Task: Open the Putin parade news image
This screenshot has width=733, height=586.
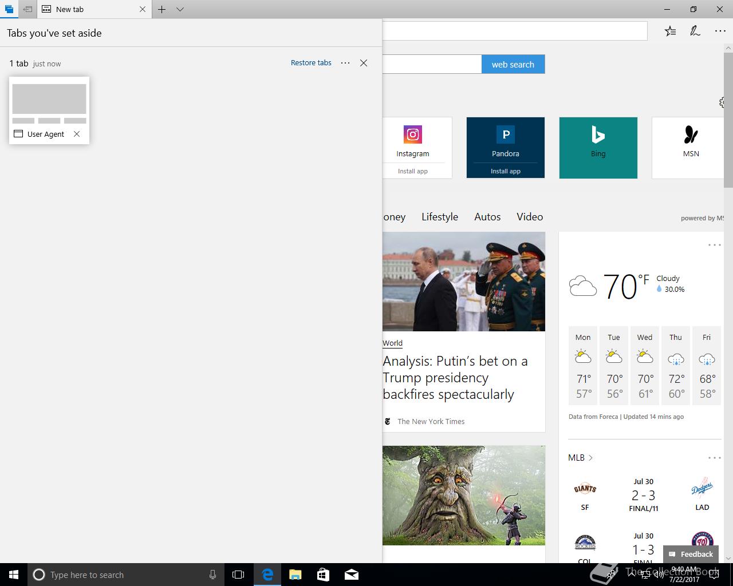Action: click(x=464, y=282)
